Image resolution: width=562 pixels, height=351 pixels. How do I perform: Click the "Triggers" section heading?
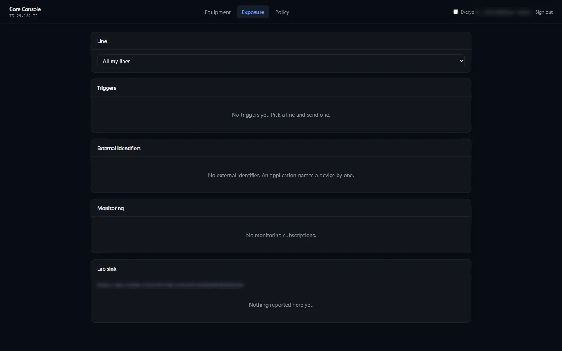[x=107, y=88]
